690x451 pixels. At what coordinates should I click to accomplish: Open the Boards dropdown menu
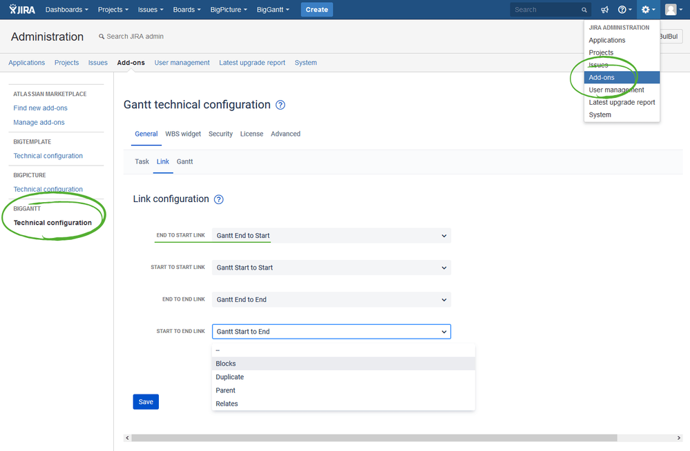[186, 10]
